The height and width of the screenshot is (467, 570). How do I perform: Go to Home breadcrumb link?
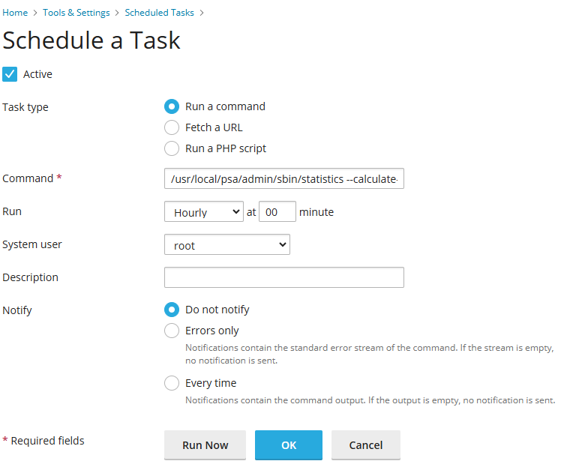[x=15, y=13]
